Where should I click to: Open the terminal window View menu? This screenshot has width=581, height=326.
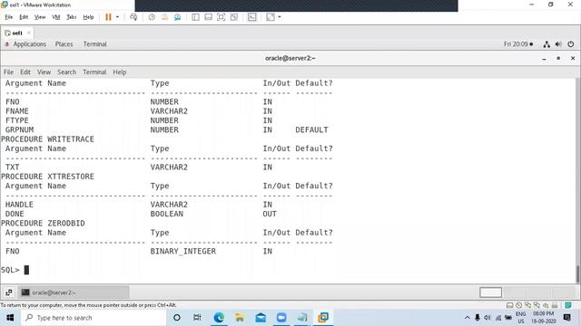(44, 72)
